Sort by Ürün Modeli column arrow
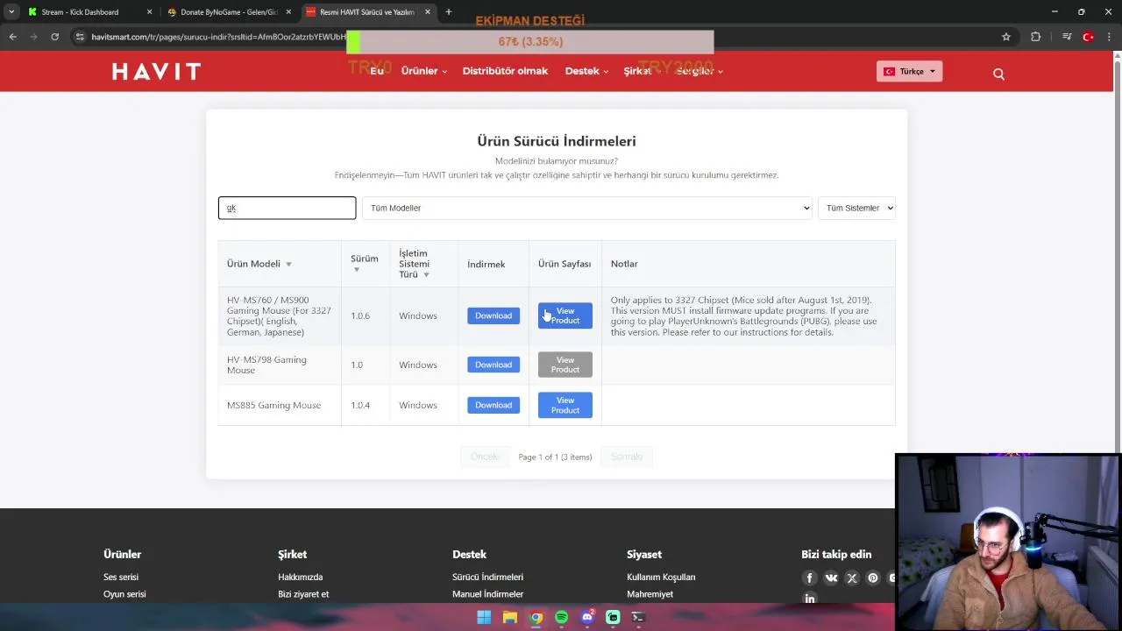The image size is (1122, 631). pyautogui.click(x=288, y=265)
